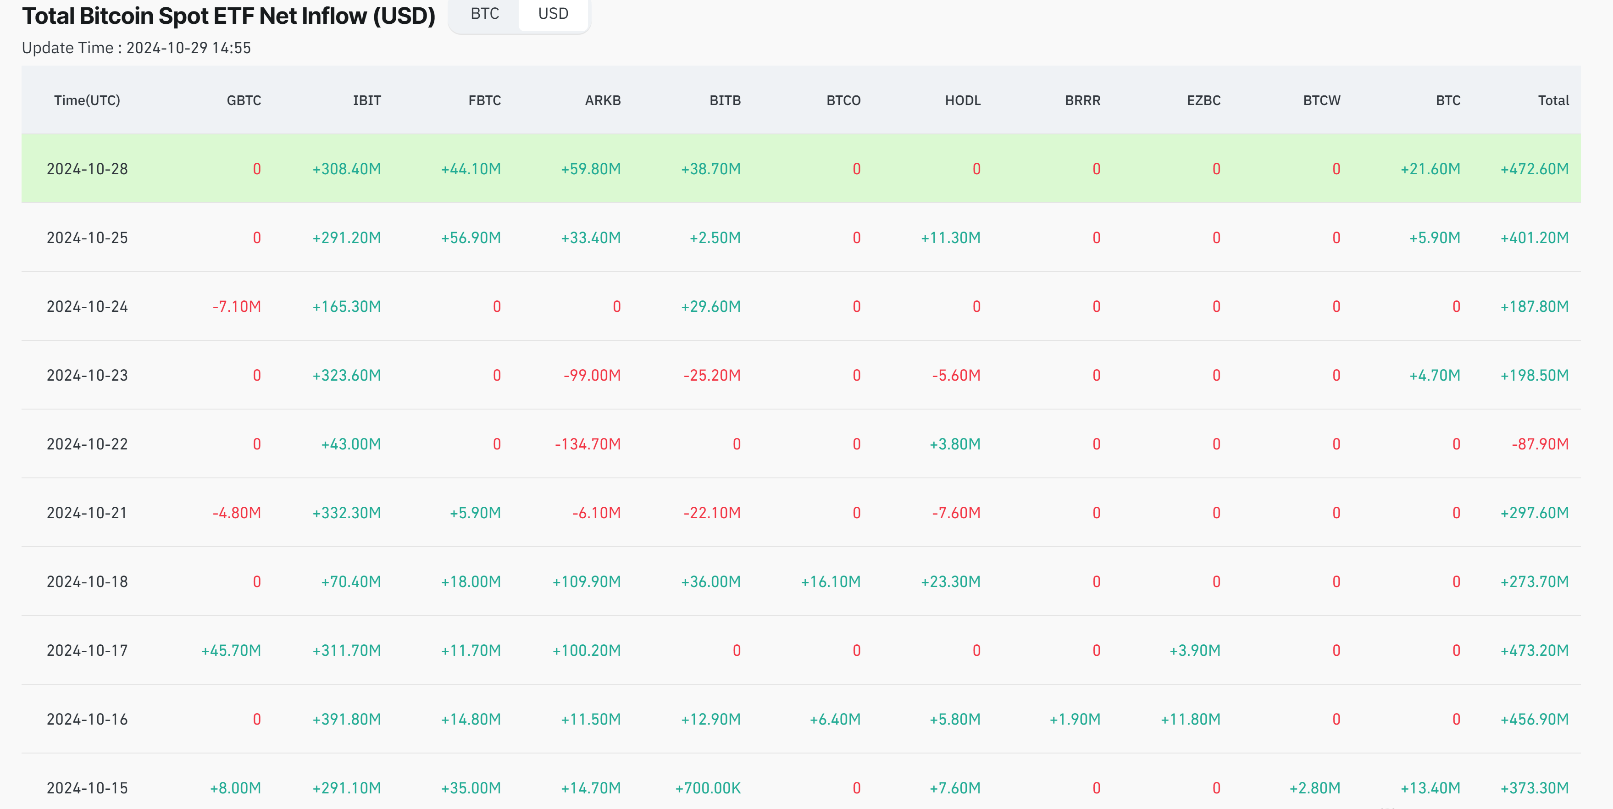Viewport: 1613px width, 809px height.
Task: Click the +700.00K BITB value
Action: [708, 788]
